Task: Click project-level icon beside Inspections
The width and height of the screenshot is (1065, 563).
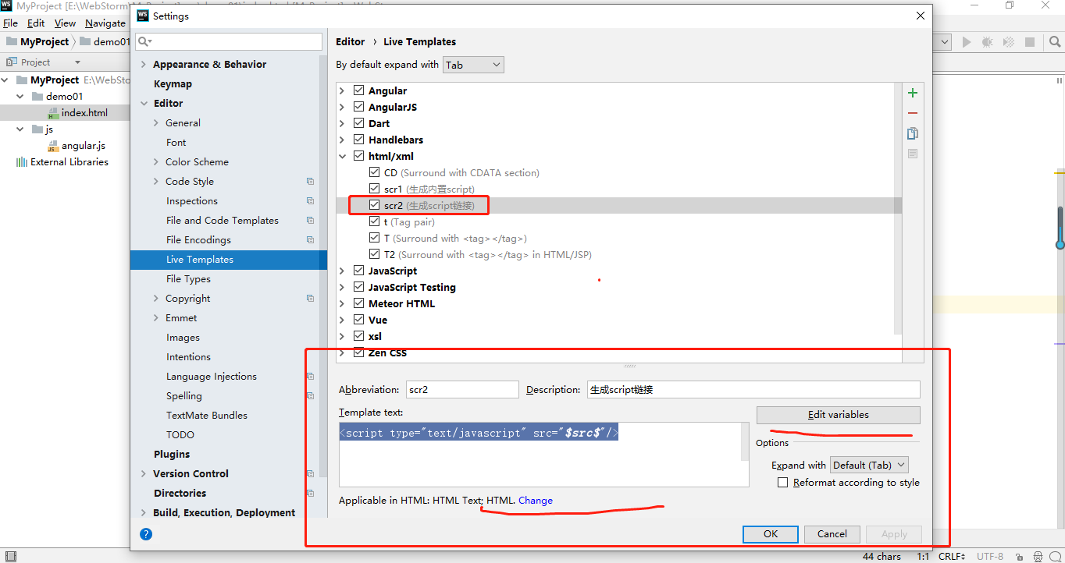Action: [x=310, y=201]
